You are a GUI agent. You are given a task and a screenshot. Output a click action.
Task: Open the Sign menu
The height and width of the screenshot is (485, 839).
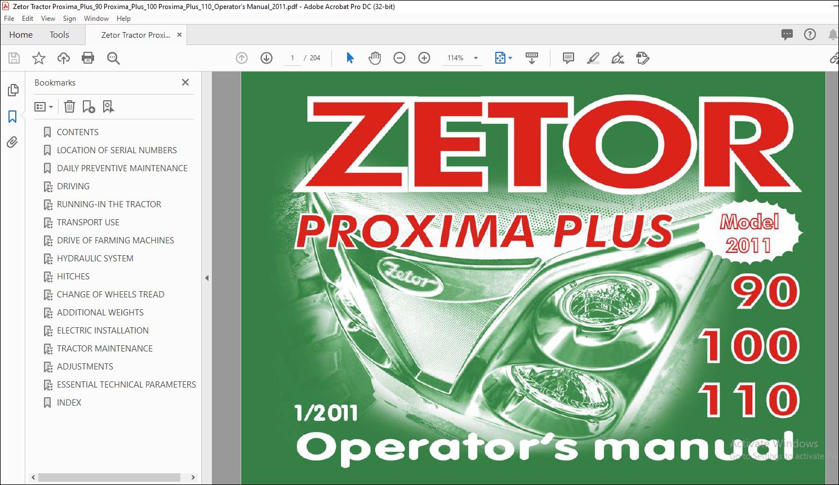coord(69,19)
